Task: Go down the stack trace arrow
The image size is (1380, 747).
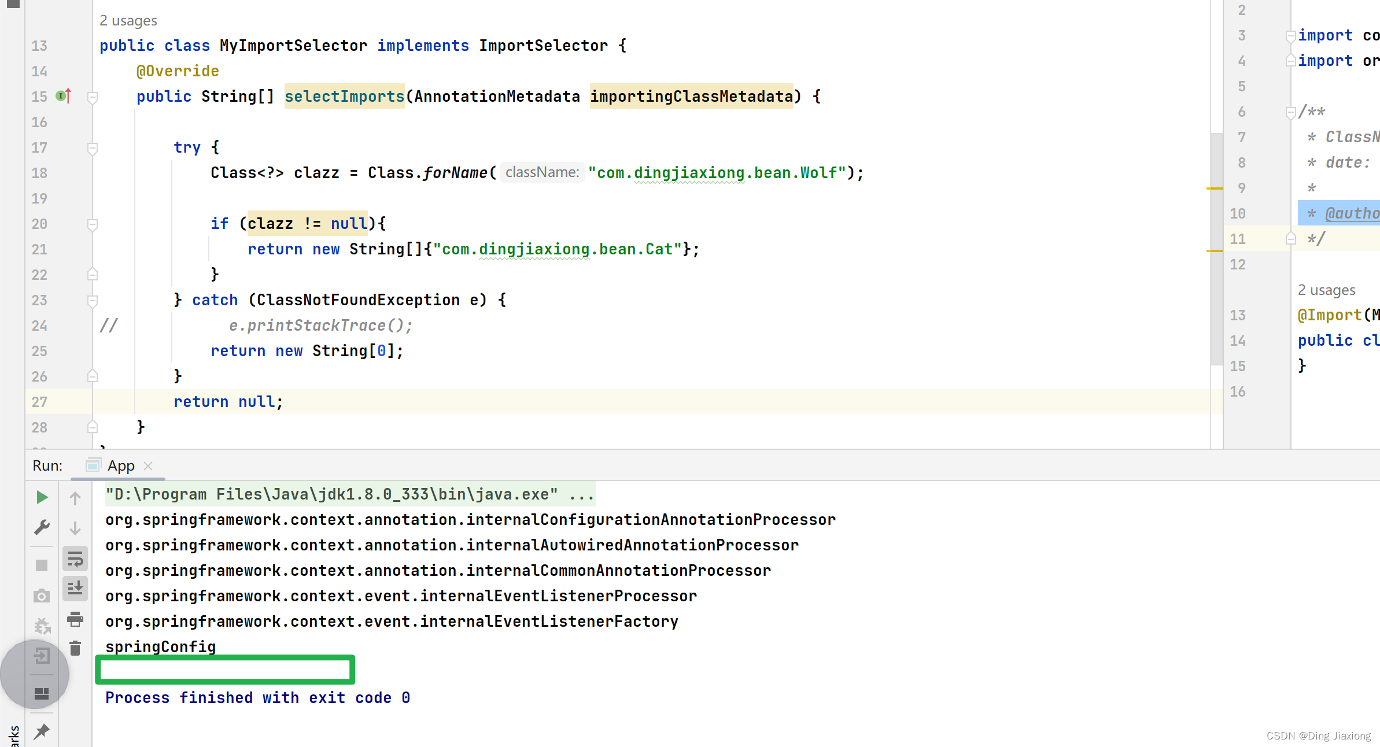Action: click(75, 527)
